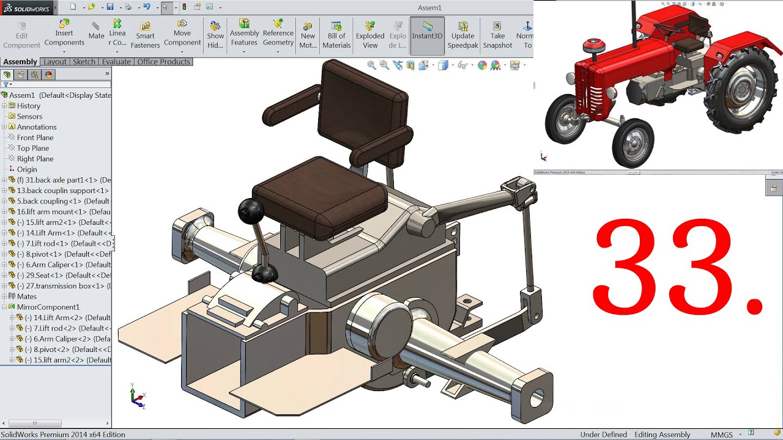783x440 pixels.
Task: Click Zoom to Area icon
Action: click(384, 65)
